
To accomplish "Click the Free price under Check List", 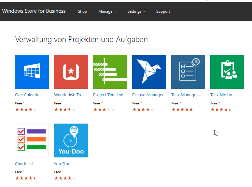I will (19, 172).
